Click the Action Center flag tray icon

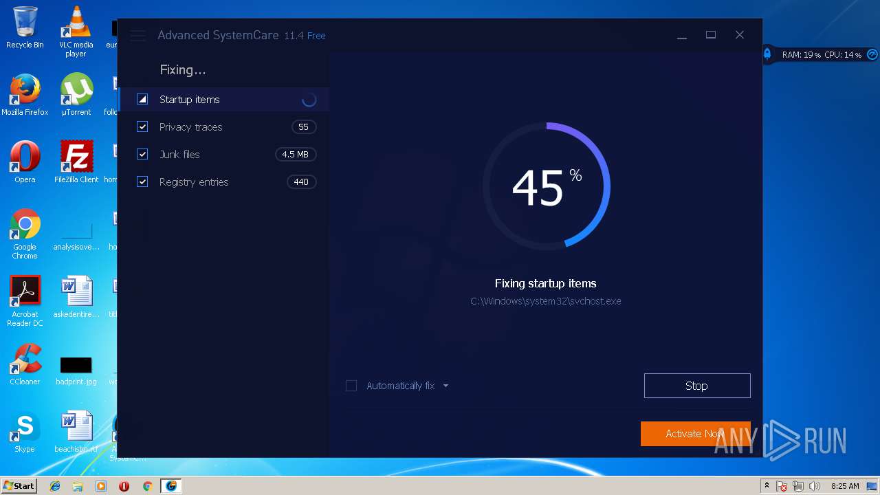click(782, 487)
